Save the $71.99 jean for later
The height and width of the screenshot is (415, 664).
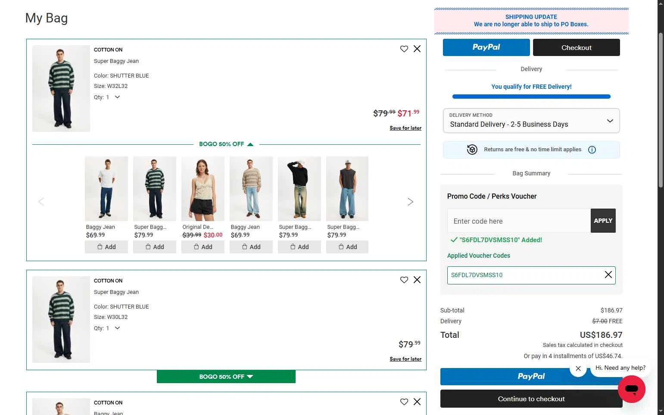click(x=405, y=128)
